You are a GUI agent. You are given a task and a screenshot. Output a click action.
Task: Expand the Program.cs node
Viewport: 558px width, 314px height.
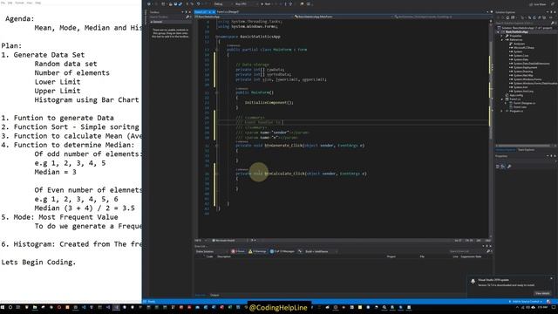[502, 111]
